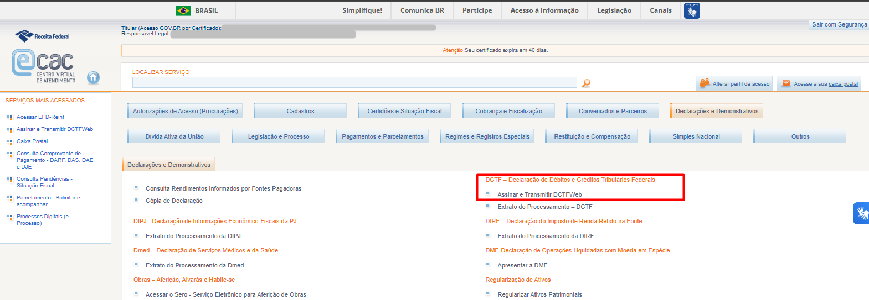869x300 pixels.
Task: Open Consulta Rendimentos Informados por Fontes Pagadoras
Action: (223, 188)
